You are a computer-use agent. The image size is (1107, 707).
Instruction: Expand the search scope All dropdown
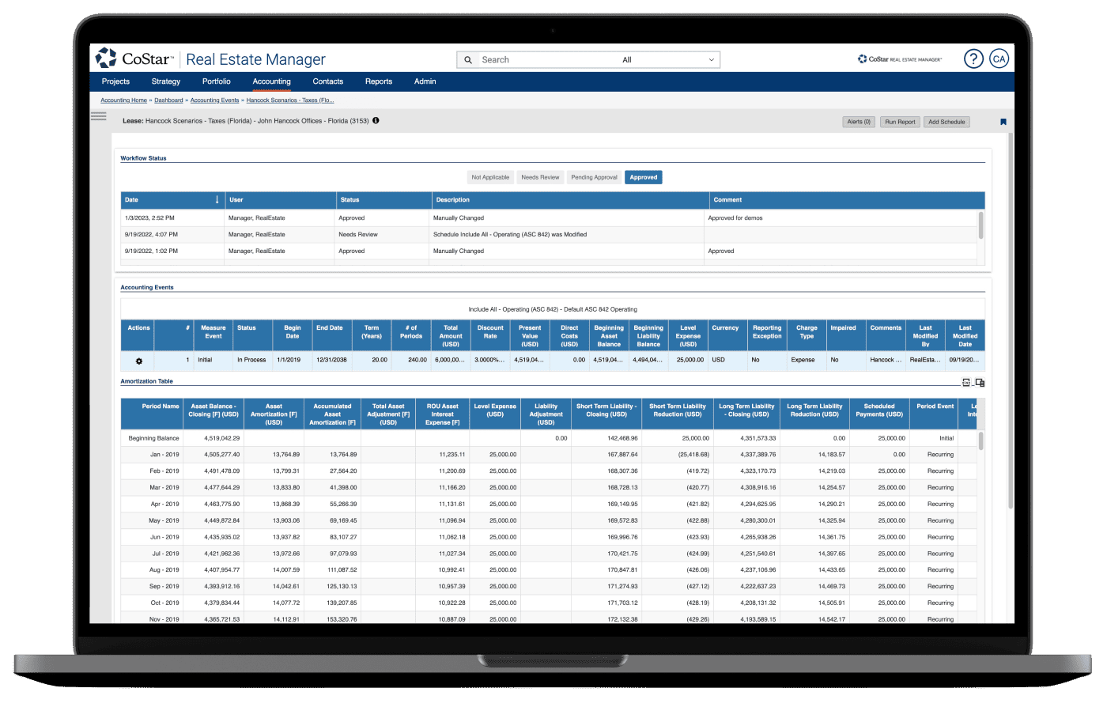668,60
